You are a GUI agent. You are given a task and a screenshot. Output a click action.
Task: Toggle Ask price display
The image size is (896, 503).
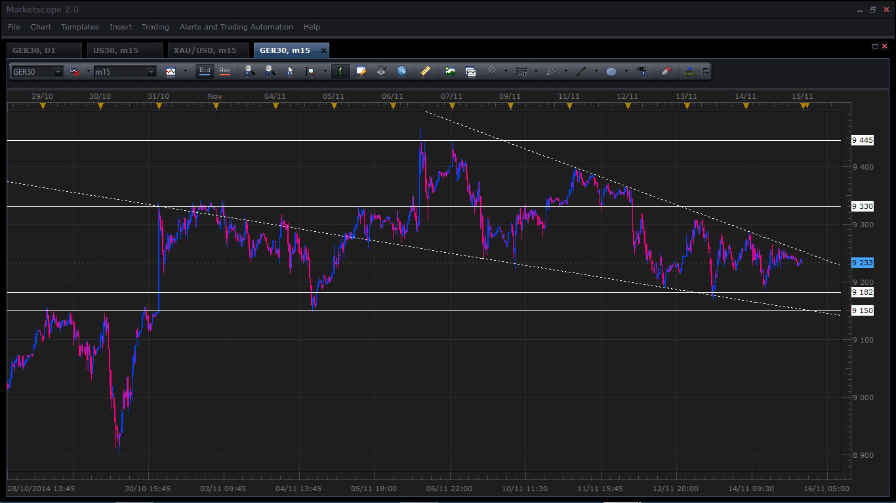pyautogui.click(x=225, y=71)
